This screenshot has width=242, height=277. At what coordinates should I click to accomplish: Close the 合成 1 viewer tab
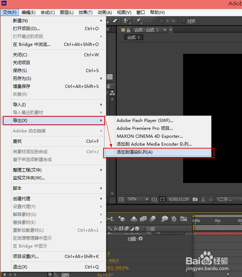pyautogui.click(x=171, y=30)
